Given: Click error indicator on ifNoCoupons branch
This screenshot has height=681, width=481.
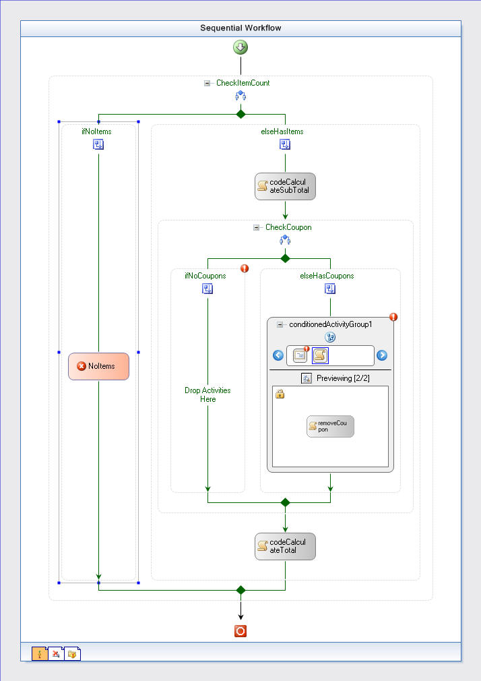Looking at the screenshot, I should (x=245, y=268).
